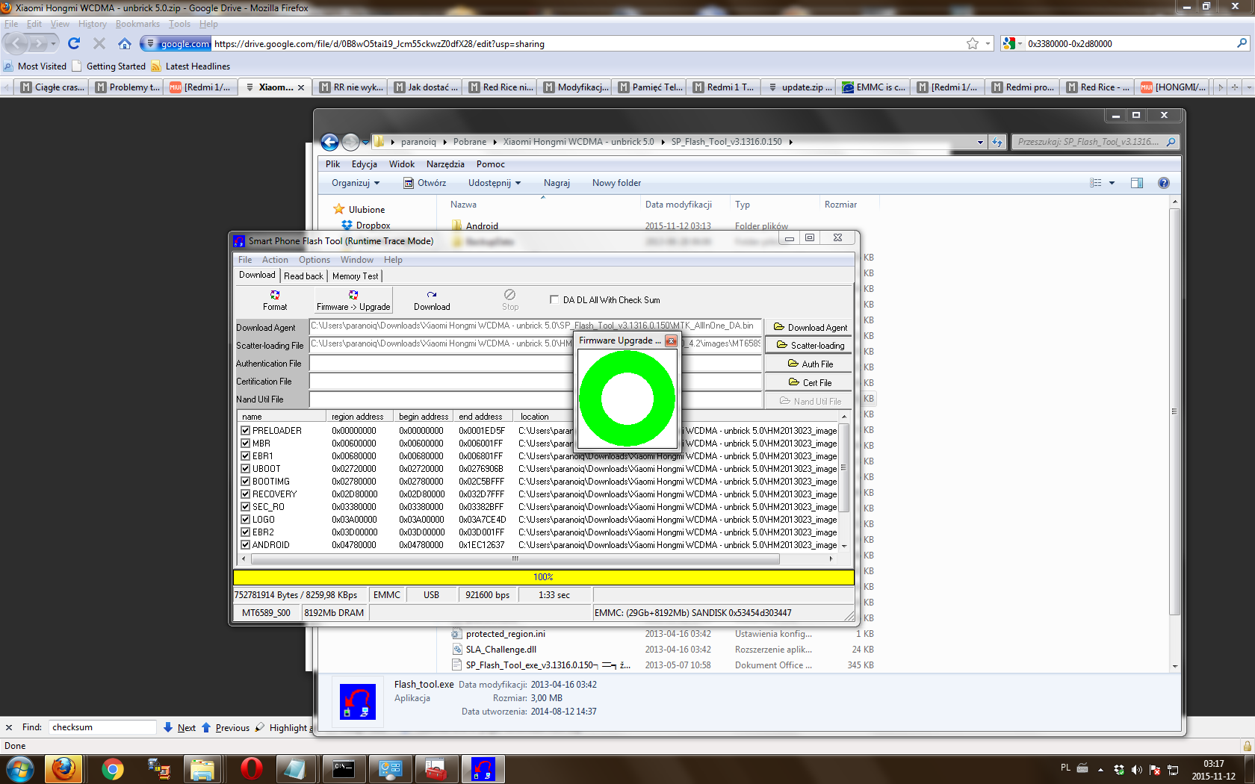1255x784 pixels.
Task: Click the Cert File button
Action: 810,382
